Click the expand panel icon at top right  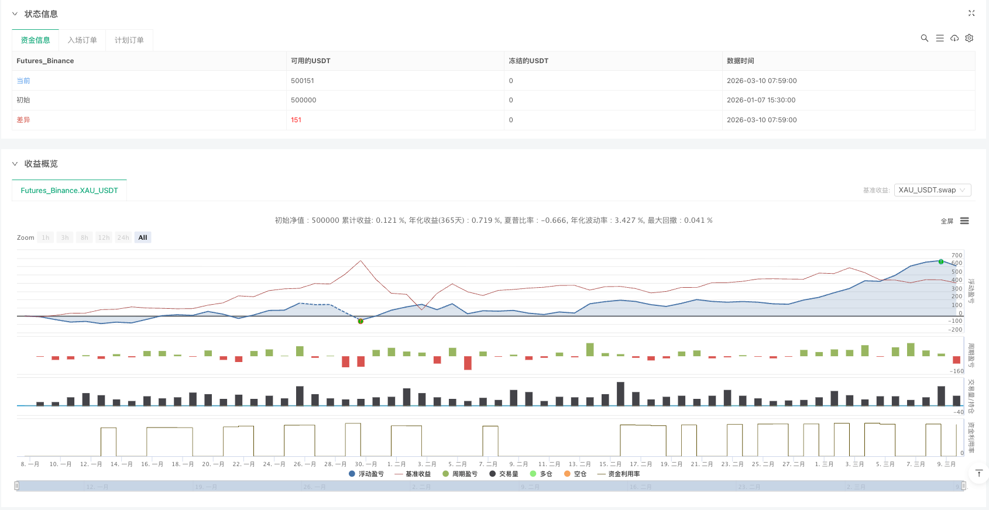coord(971,13)
